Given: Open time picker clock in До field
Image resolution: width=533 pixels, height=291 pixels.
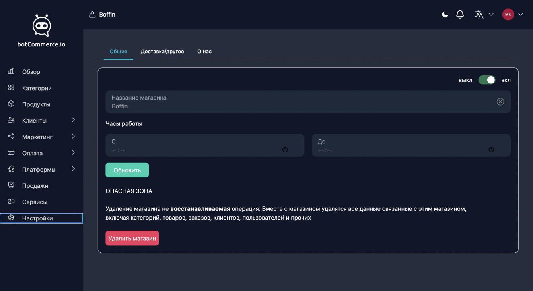Looking at the screenshot, I should tap(491, 150).
